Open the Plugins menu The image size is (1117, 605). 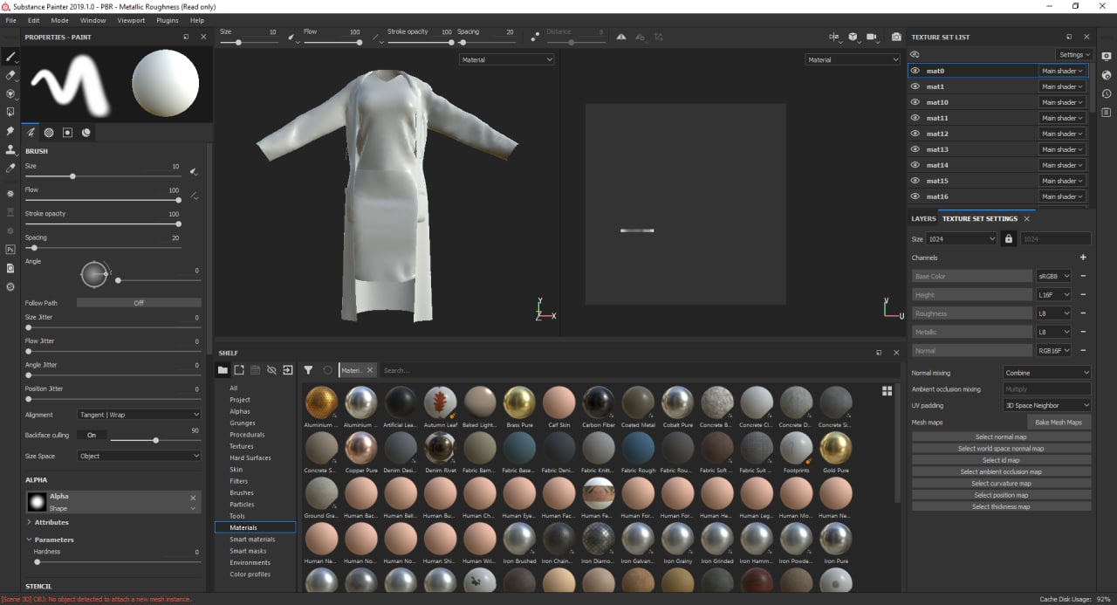pos(168,20)
